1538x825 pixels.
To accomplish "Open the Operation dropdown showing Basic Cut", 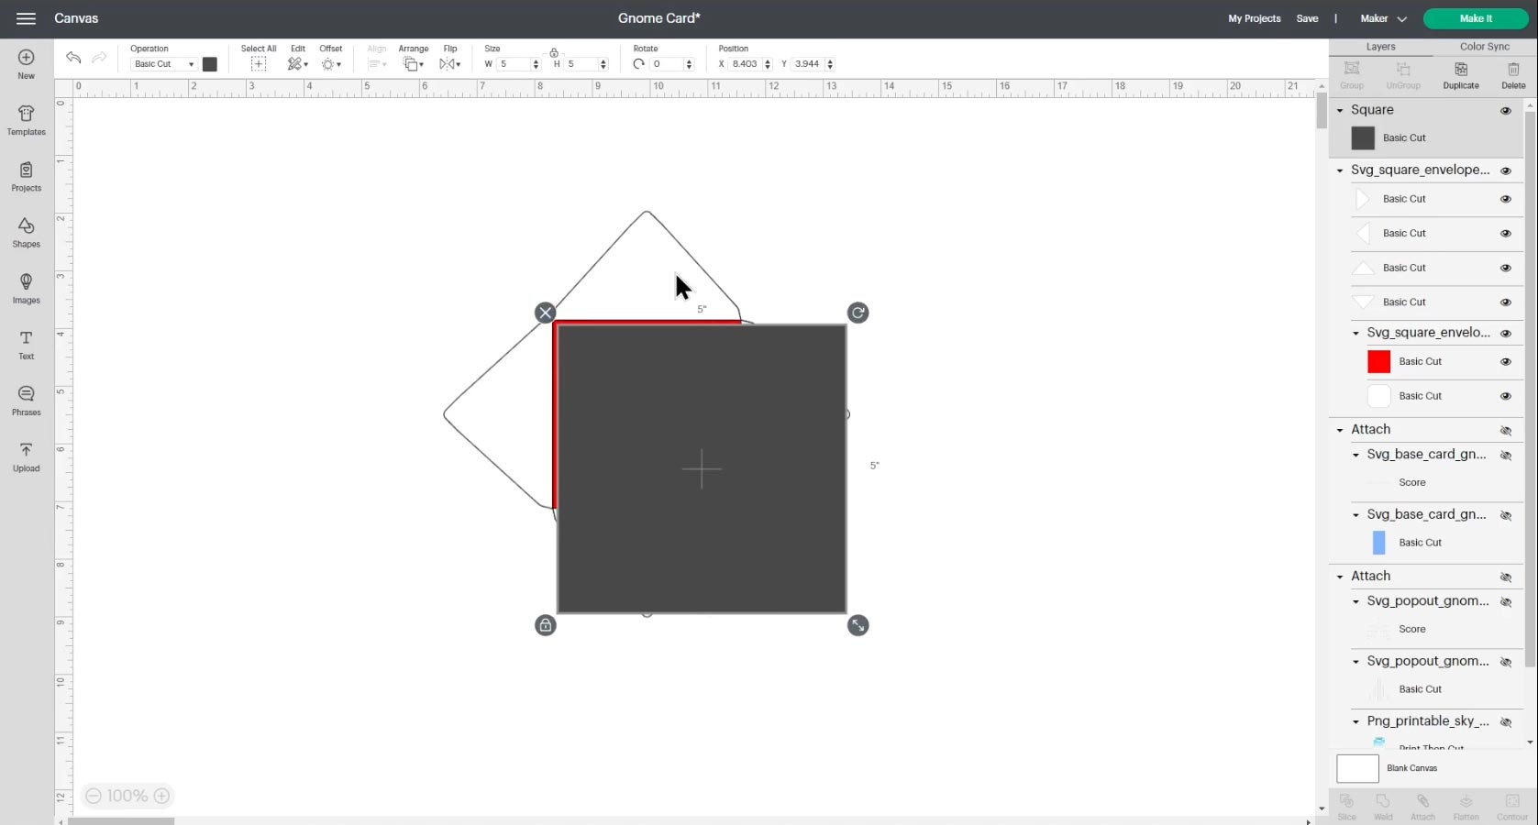I will 163,63.
